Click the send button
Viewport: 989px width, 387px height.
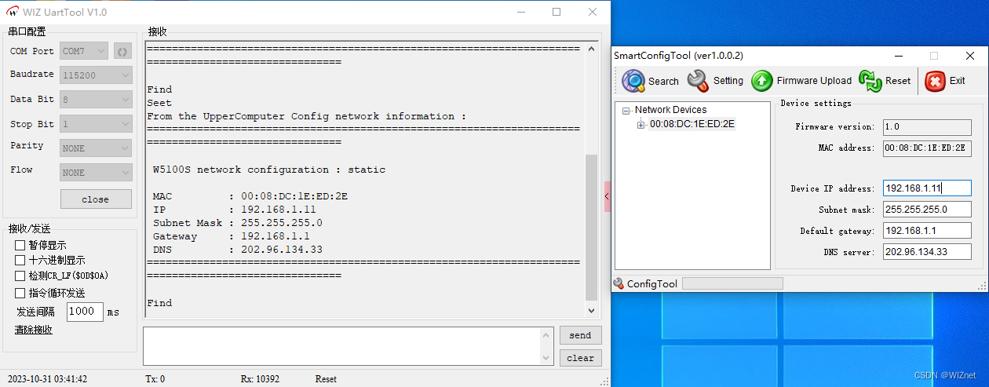[x=580, y=335]
